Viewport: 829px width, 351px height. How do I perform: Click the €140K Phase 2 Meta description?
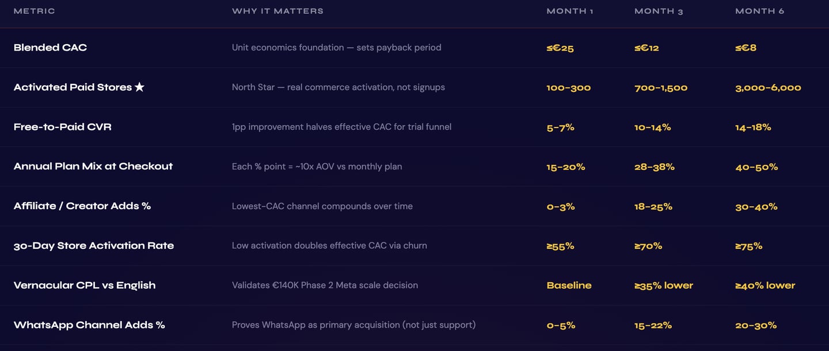tap(325, 286)
